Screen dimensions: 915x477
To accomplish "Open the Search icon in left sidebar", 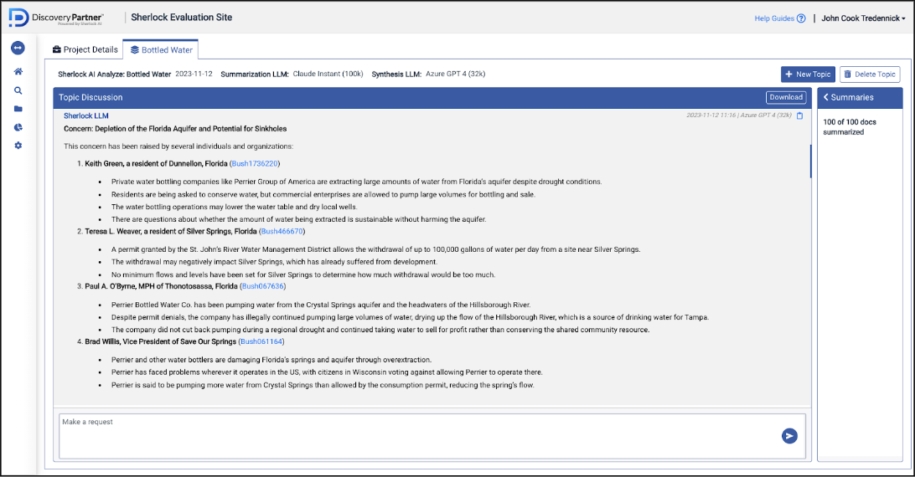I will [18, 90].
